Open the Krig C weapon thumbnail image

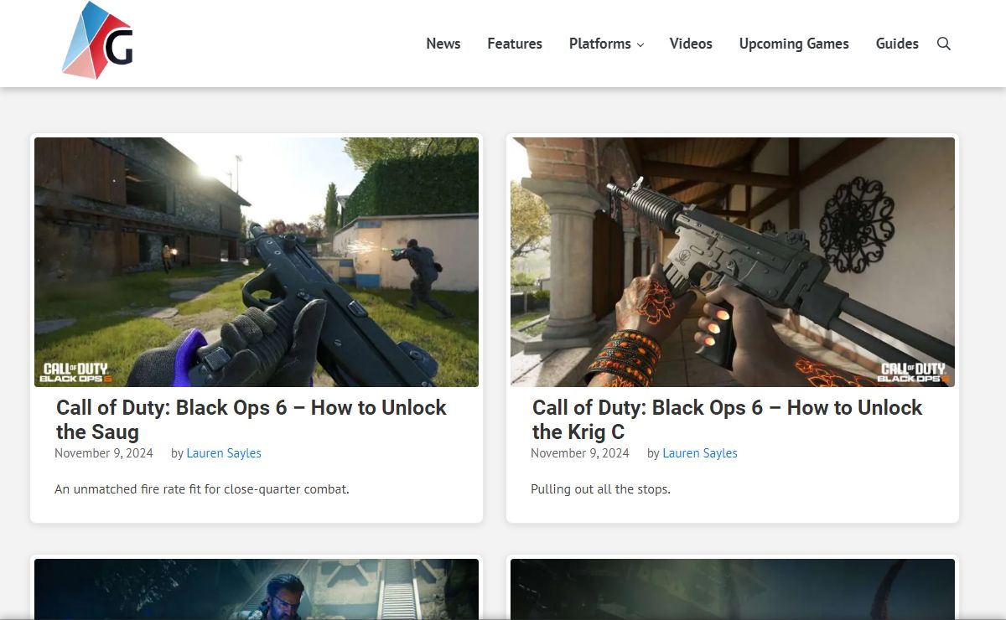[x=733, y=262]
